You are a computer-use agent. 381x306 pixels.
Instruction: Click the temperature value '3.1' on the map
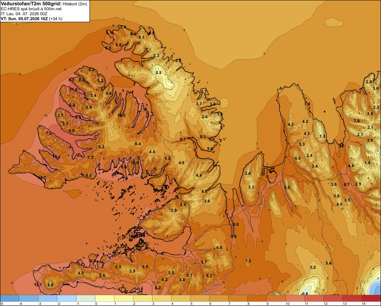point(251,187)
